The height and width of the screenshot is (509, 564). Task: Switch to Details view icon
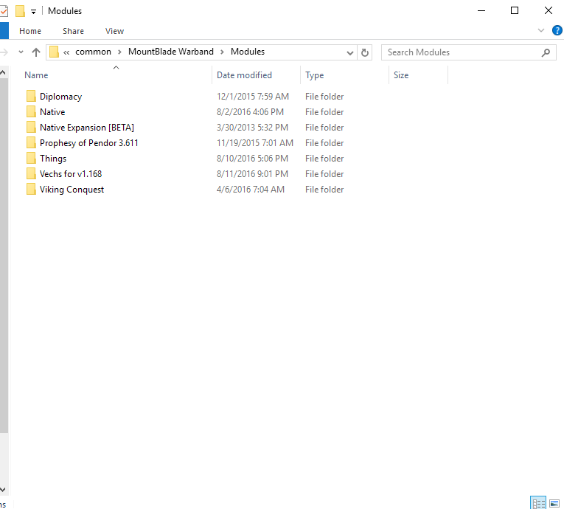tap(538, 503)
